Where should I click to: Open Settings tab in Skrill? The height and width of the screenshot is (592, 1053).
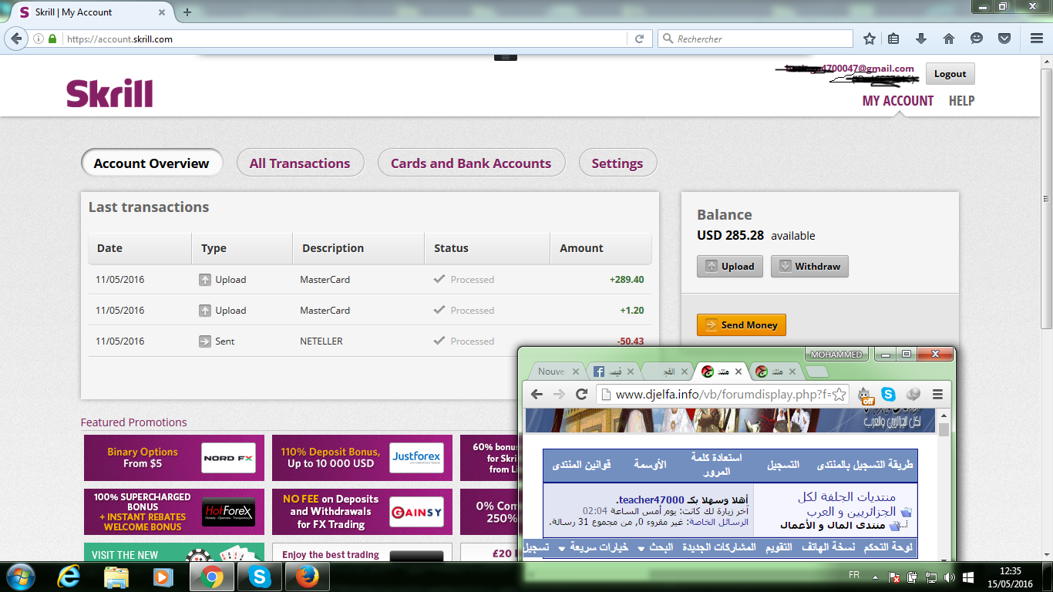617,163
